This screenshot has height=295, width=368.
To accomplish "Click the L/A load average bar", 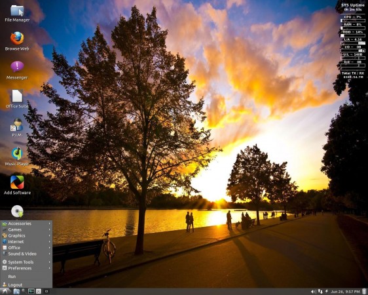I will 353,43.
